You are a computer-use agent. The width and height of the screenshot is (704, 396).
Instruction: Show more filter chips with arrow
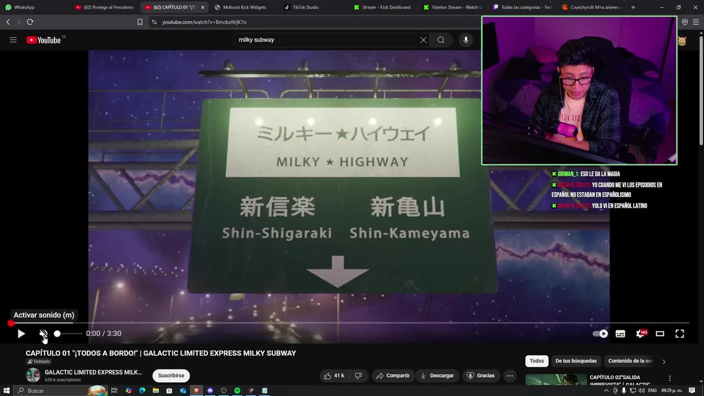pos(664,361)
